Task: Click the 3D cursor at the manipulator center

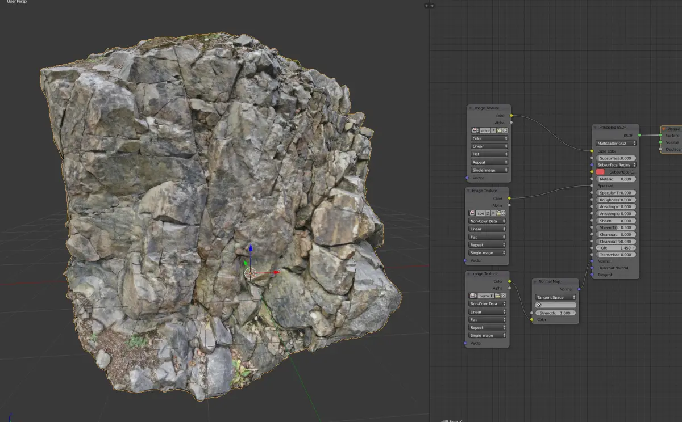Action: [250, 273]
